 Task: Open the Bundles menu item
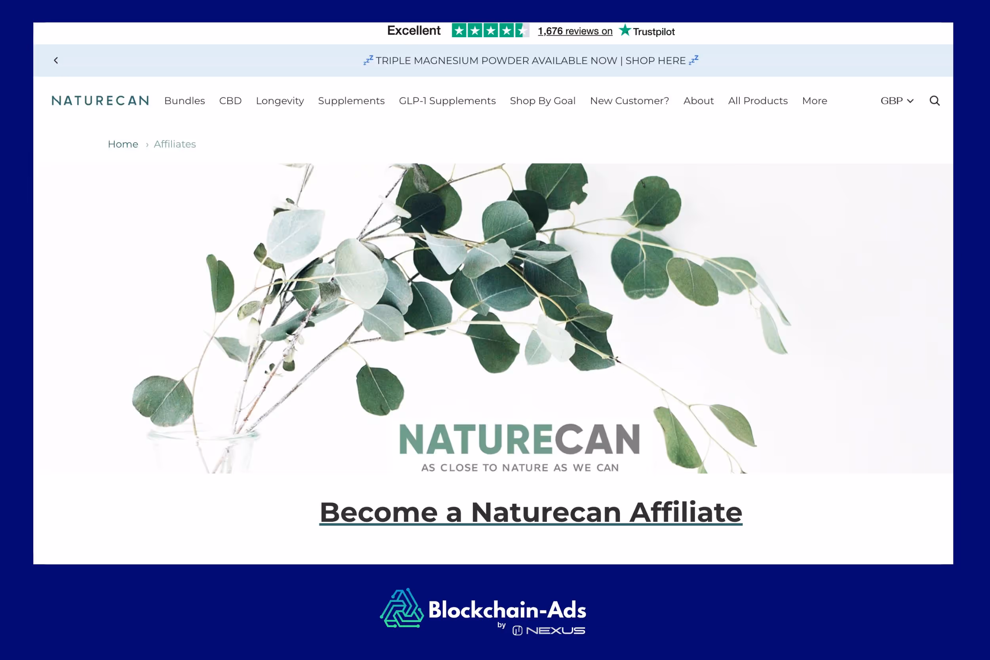[x=185, y=101]
